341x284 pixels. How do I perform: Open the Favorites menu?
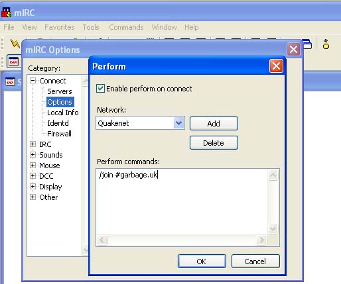60,27
